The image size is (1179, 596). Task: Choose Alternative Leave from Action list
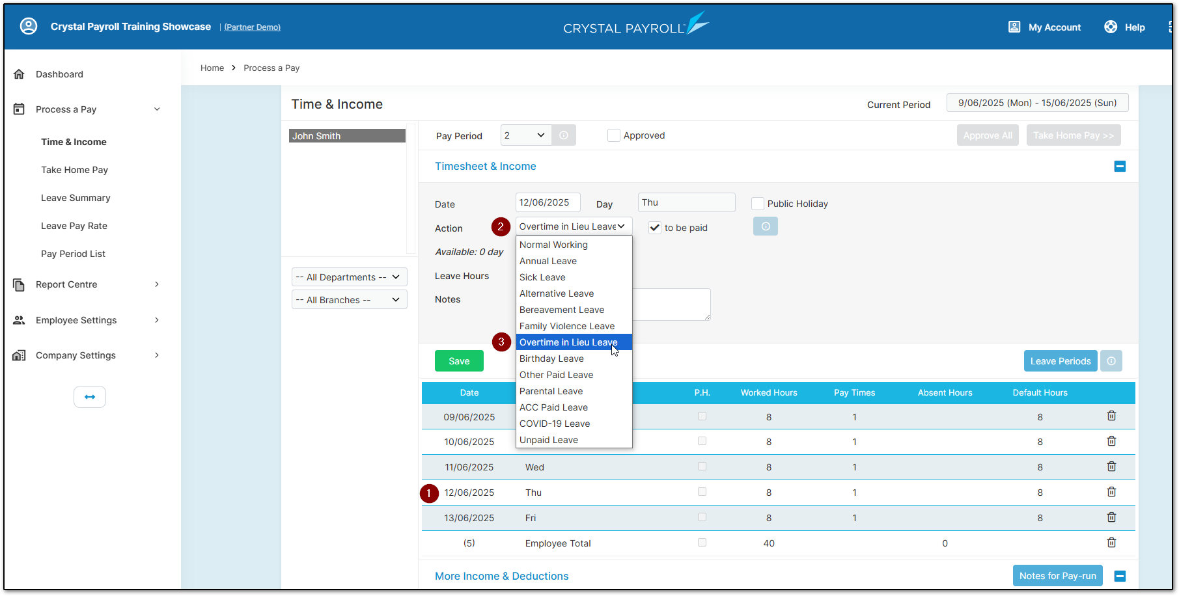coord(574,293)
